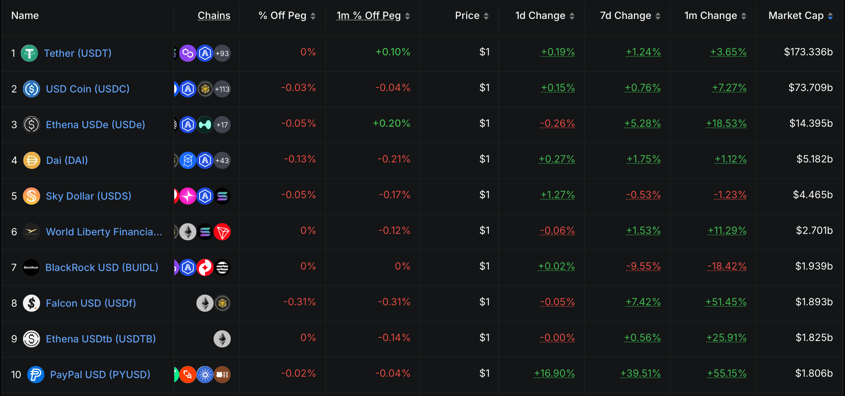This screenshot has height=396, width=845.
Task: Open the Ethena USDe (USDe) link
Action: click(x=96, y=125)
